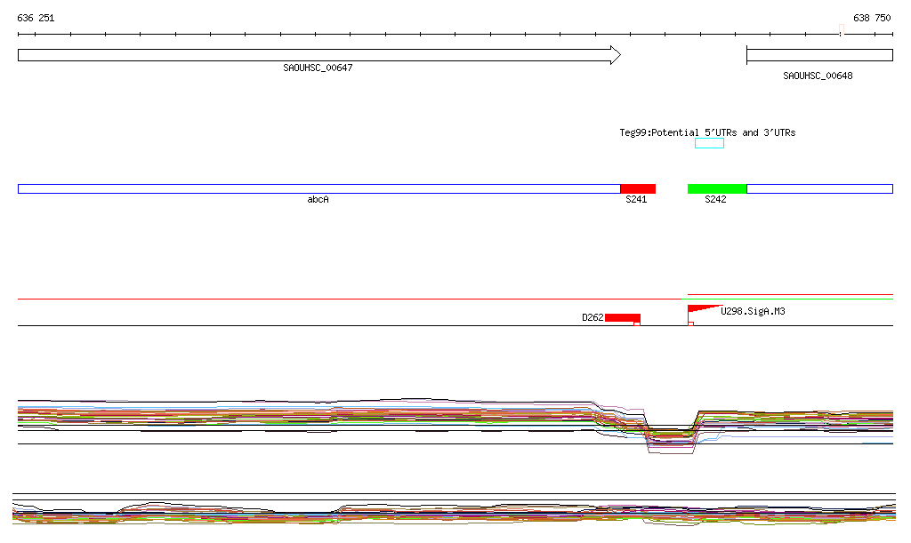
Task: Click the SAOUHSC_00647 gene arrow
Action: [x=318, y=55]
